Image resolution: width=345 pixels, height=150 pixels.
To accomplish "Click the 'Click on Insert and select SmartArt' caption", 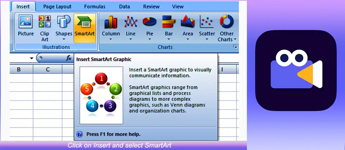I will point(119,145).
